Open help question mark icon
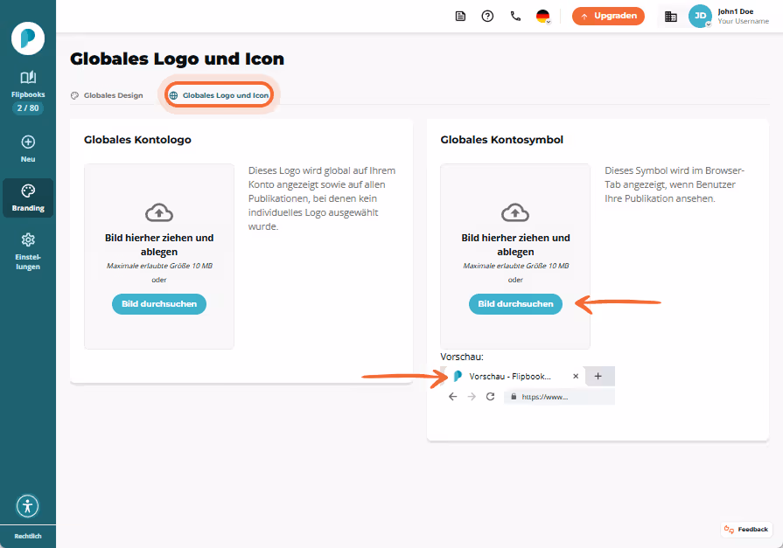Viewport: 783px width, 548px height. pos(487,17)
